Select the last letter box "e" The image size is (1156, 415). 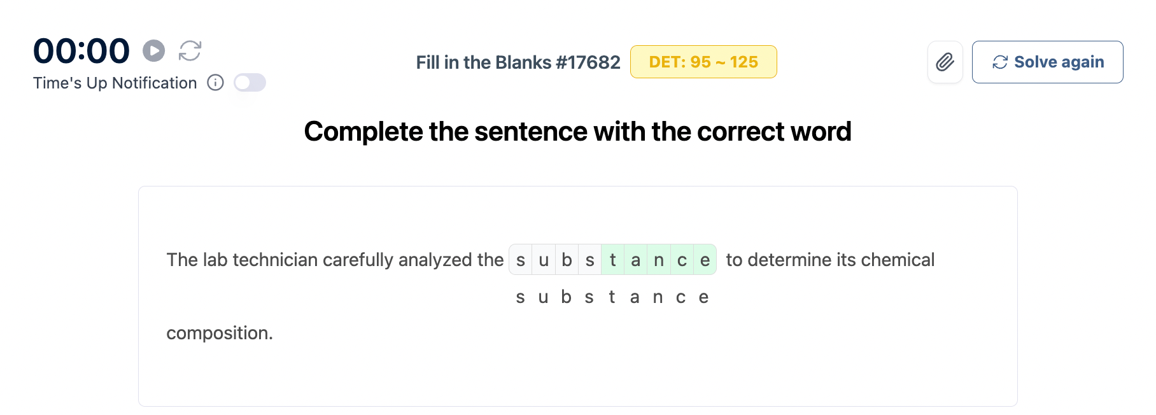pyautogui.click(x=705, y=260)
